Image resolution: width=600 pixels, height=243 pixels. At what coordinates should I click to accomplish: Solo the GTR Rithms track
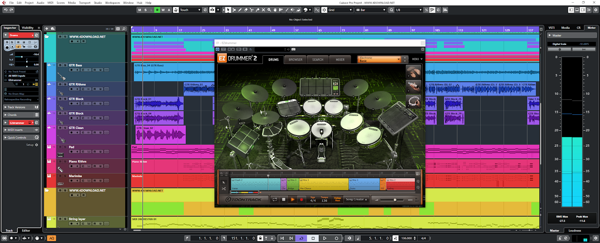pyautogui.click(x=65, y=84)
